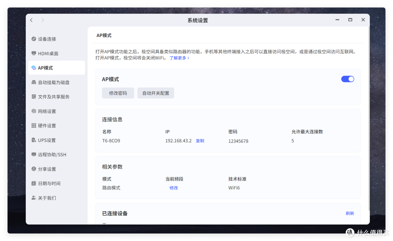
Task: Open 自动挂载为磁盘 settings page
Action: click(57, 82)
